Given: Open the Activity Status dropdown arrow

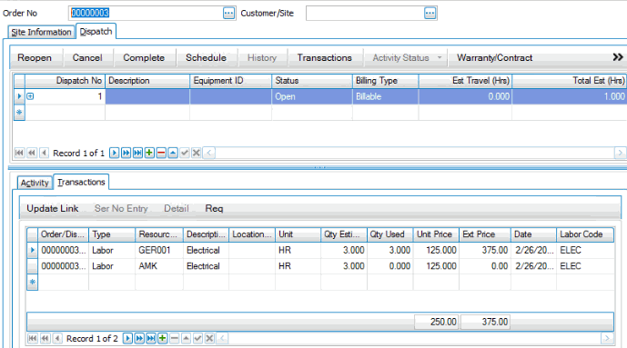Looking at the screenshot, I should tap(440, 58).
